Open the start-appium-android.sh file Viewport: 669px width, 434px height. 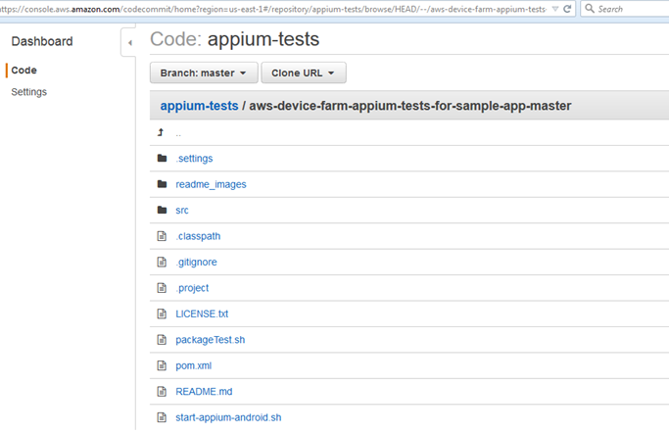coord(228,418)
